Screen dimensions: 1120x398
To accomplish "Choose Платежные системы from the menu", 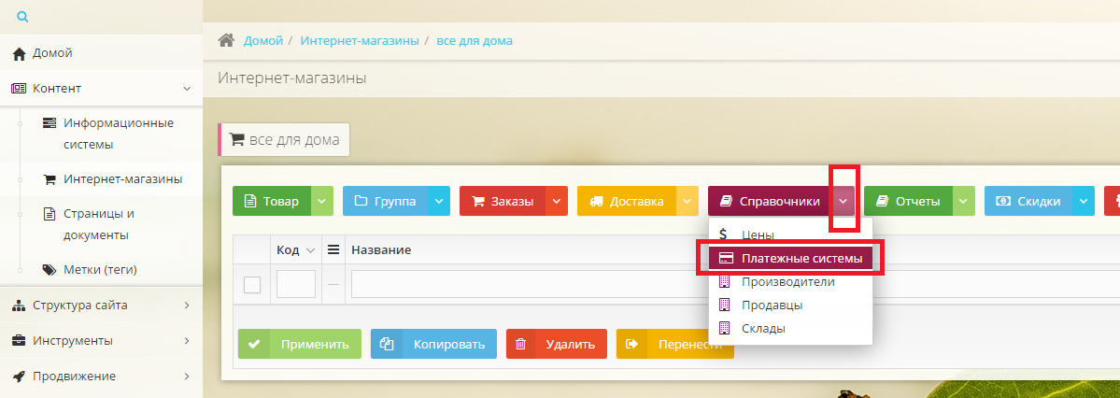I will (790, 258).
